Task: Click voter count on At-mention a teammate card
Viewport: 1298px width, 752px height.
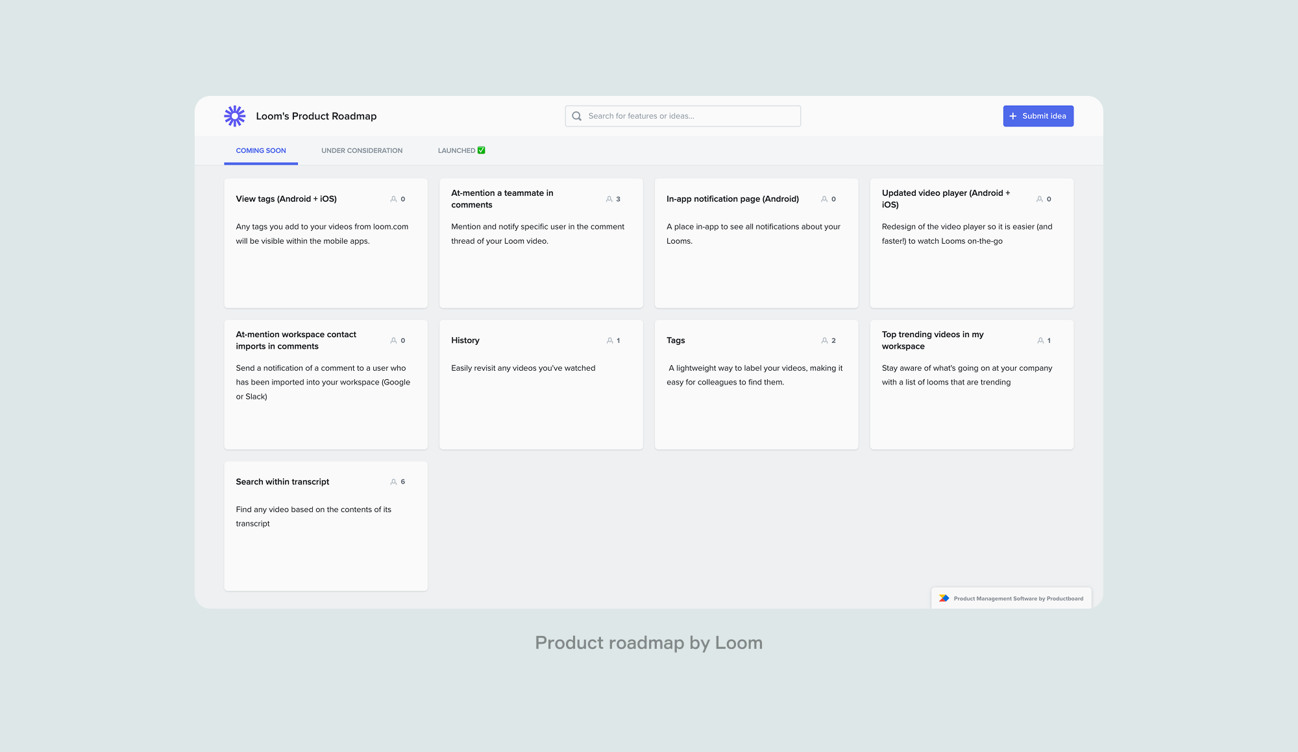Action: tap(617, 199)
